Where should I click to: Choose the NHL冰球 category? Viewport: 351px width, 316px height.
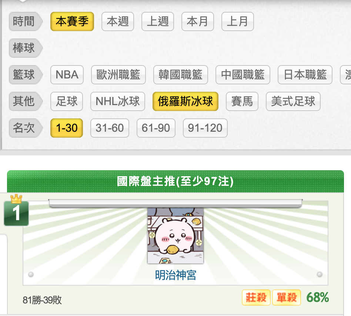coord(118,101)
